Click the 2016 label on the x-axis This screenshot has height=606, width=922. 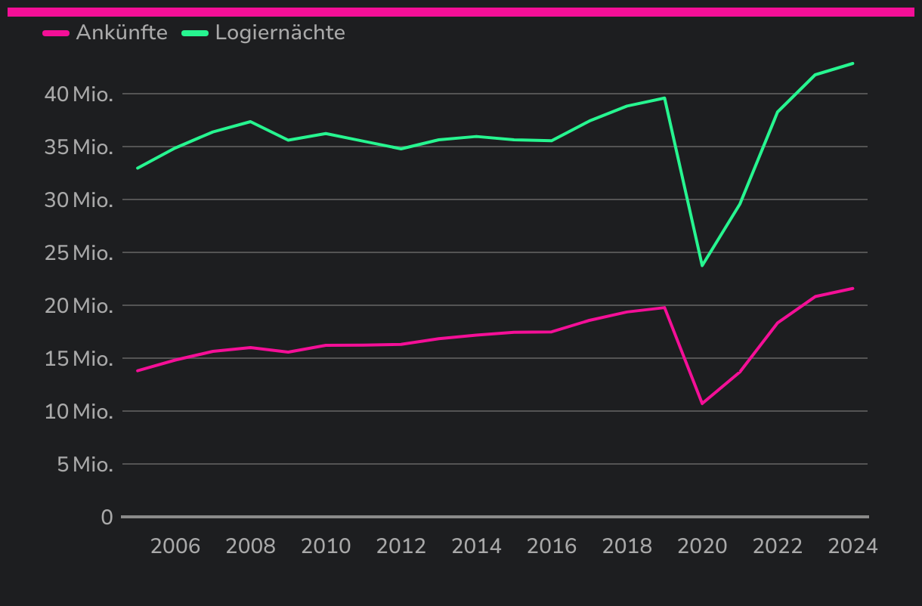[x=552, y=546]
